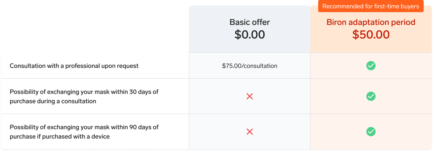The width and height of the screenshot is (433, 151).
Task: Click the $50.00 price
Action: (x=371, y=35)
